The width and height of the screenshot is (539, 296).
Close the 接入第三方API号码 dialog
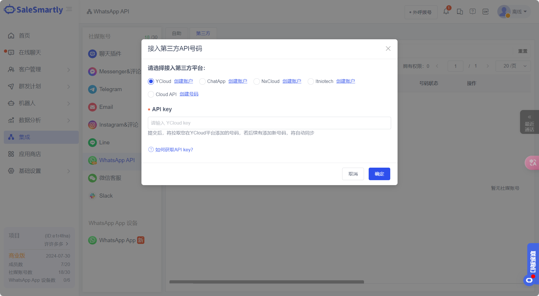(388, 49)
